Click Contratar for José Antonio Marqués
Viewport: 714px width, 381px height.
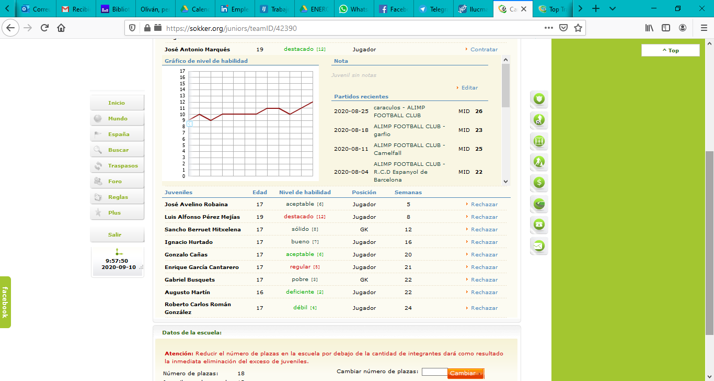(483, 50)
